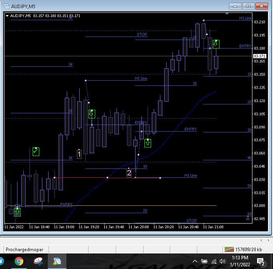
Task: Click the red trendline right anchor point
Action: click(160, 178)
